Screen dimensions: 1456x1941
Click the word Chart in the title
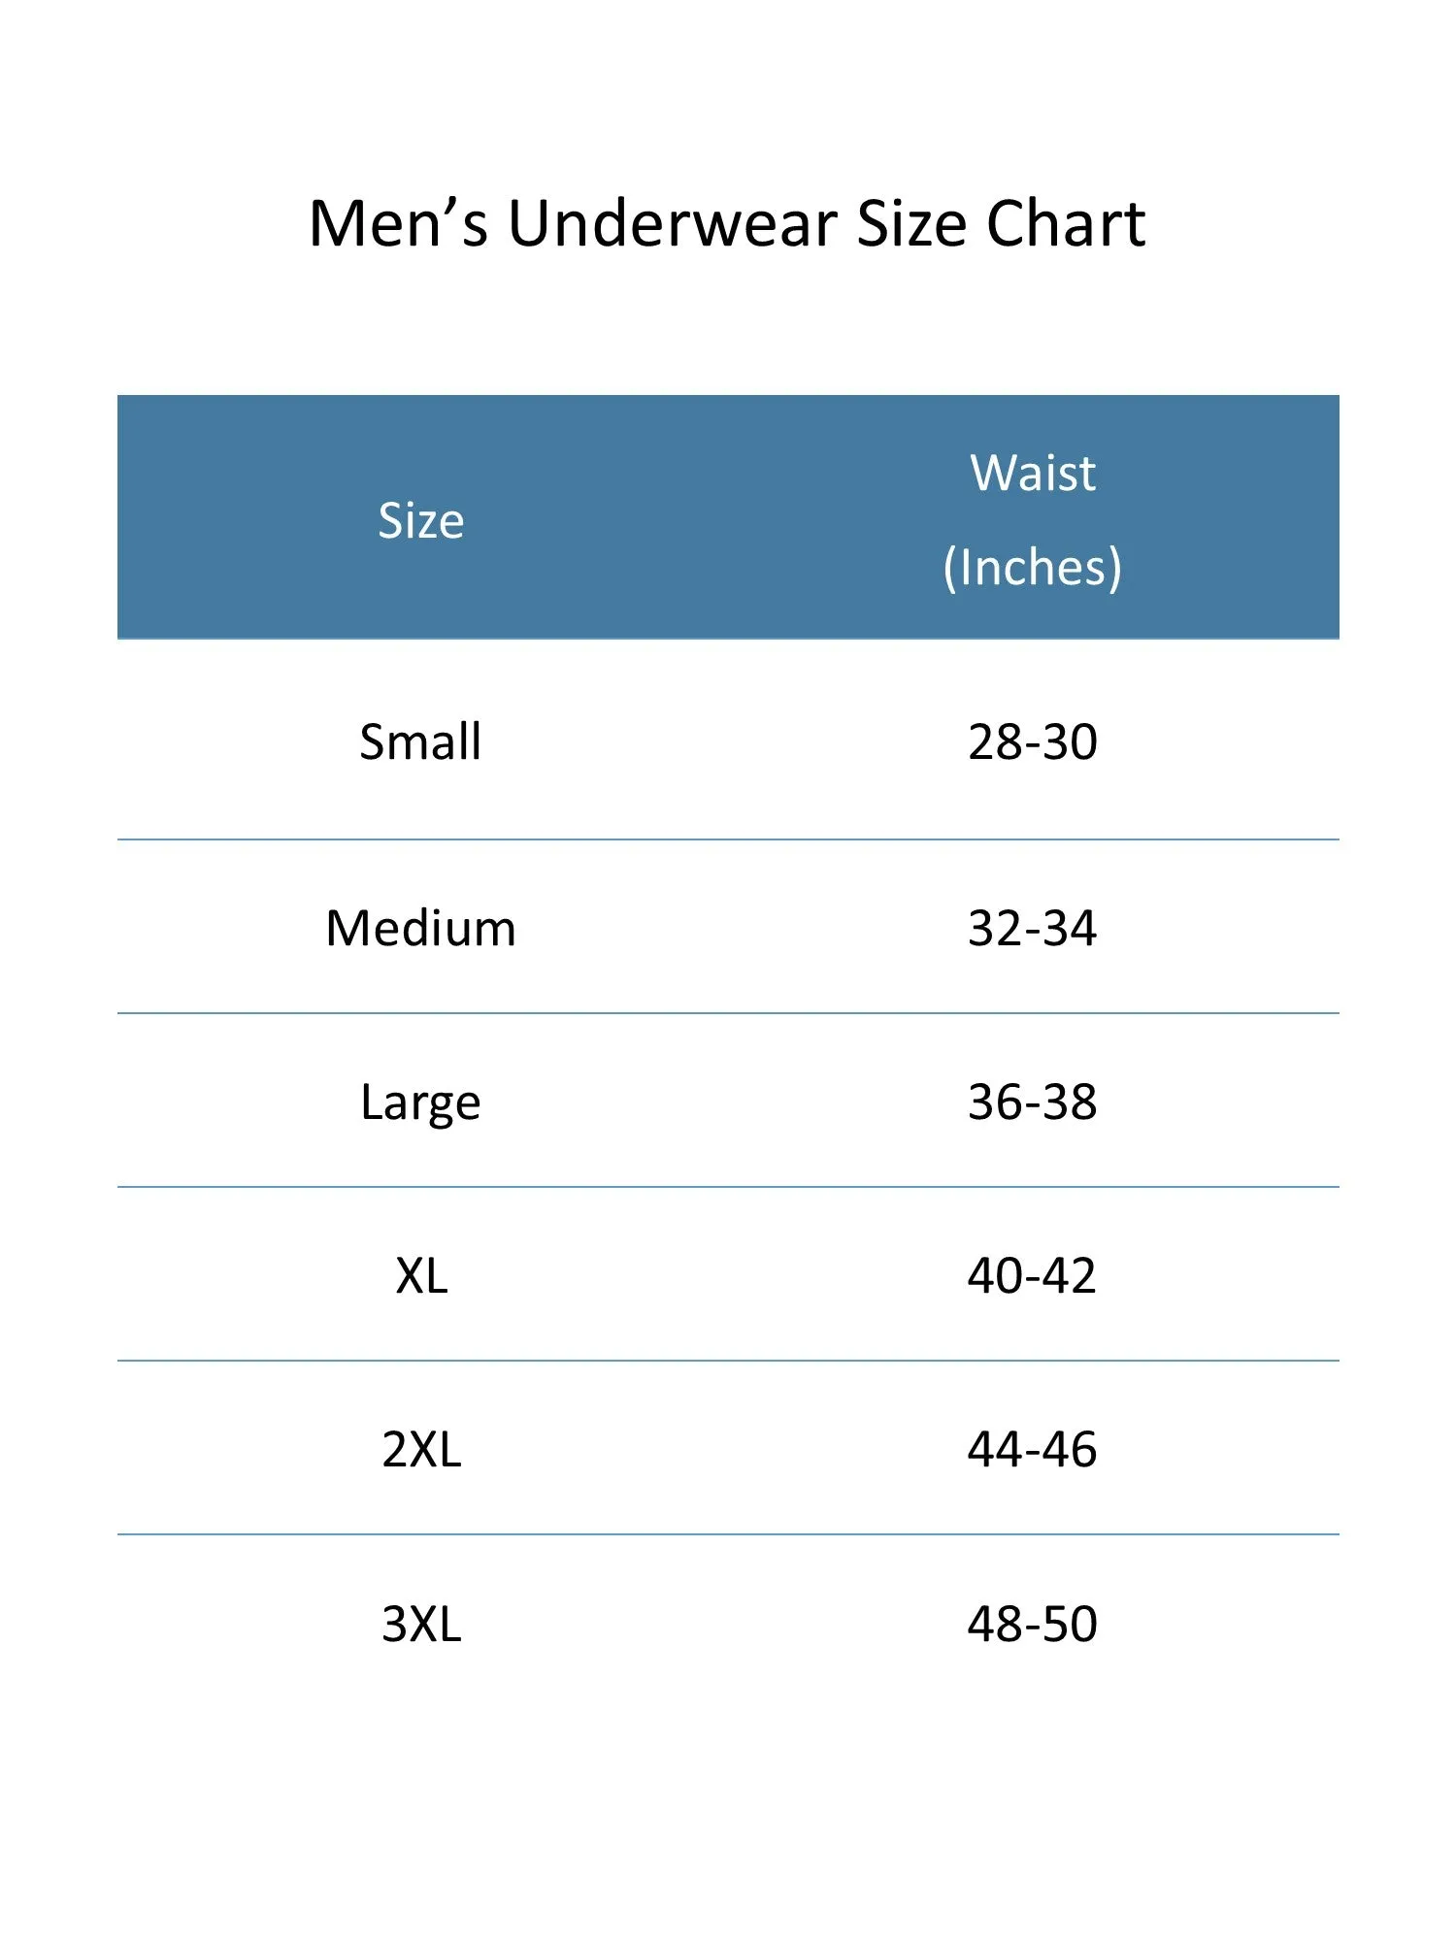point(1066,224)
